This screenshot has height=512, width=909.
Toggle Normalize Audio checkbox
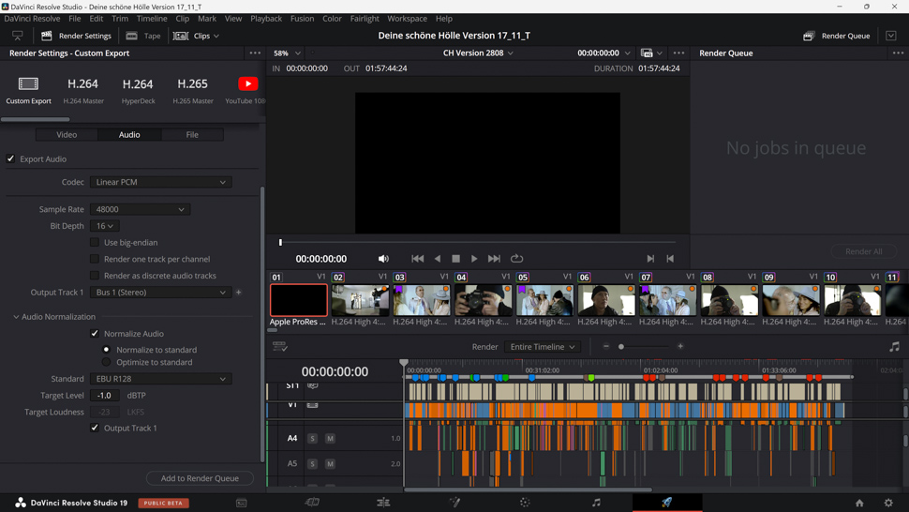95,334
